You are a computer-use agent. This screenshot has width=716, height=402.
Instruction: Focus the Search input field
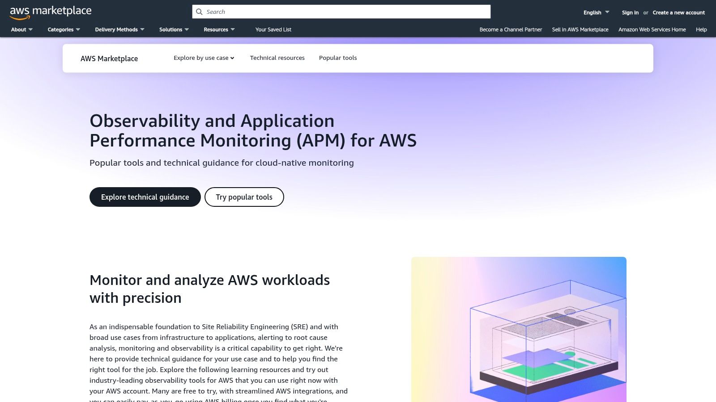[341, 12]
